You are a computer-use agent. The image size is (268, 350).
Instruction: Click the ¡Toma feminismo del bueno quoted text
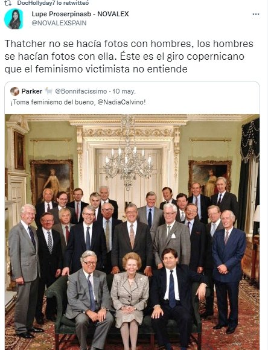(78, 102)
